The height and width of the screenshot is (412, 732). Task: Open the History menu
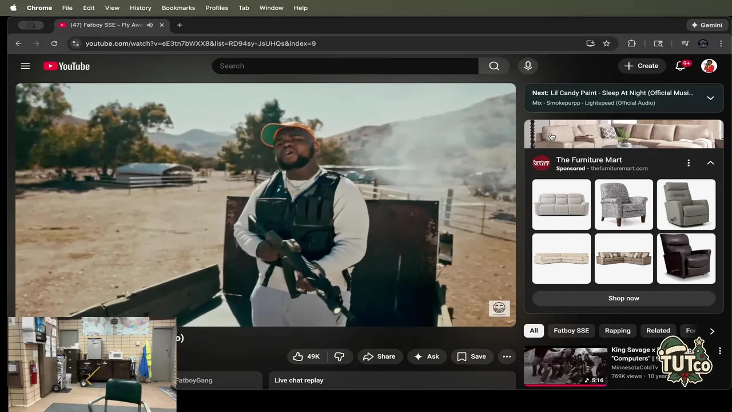(x=140, y=7)
